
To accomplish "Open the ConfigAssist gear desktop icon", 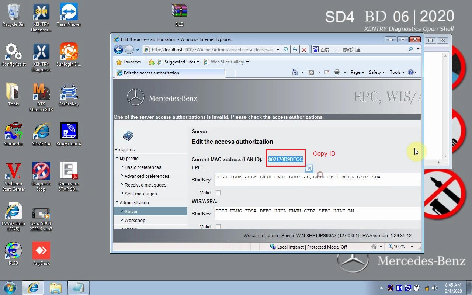I will 14,55.
